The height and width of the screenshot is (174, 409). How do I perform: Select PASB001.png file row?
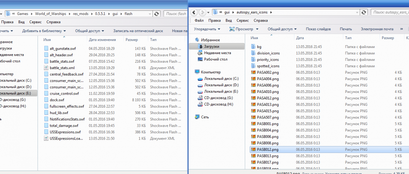(329, 124)
